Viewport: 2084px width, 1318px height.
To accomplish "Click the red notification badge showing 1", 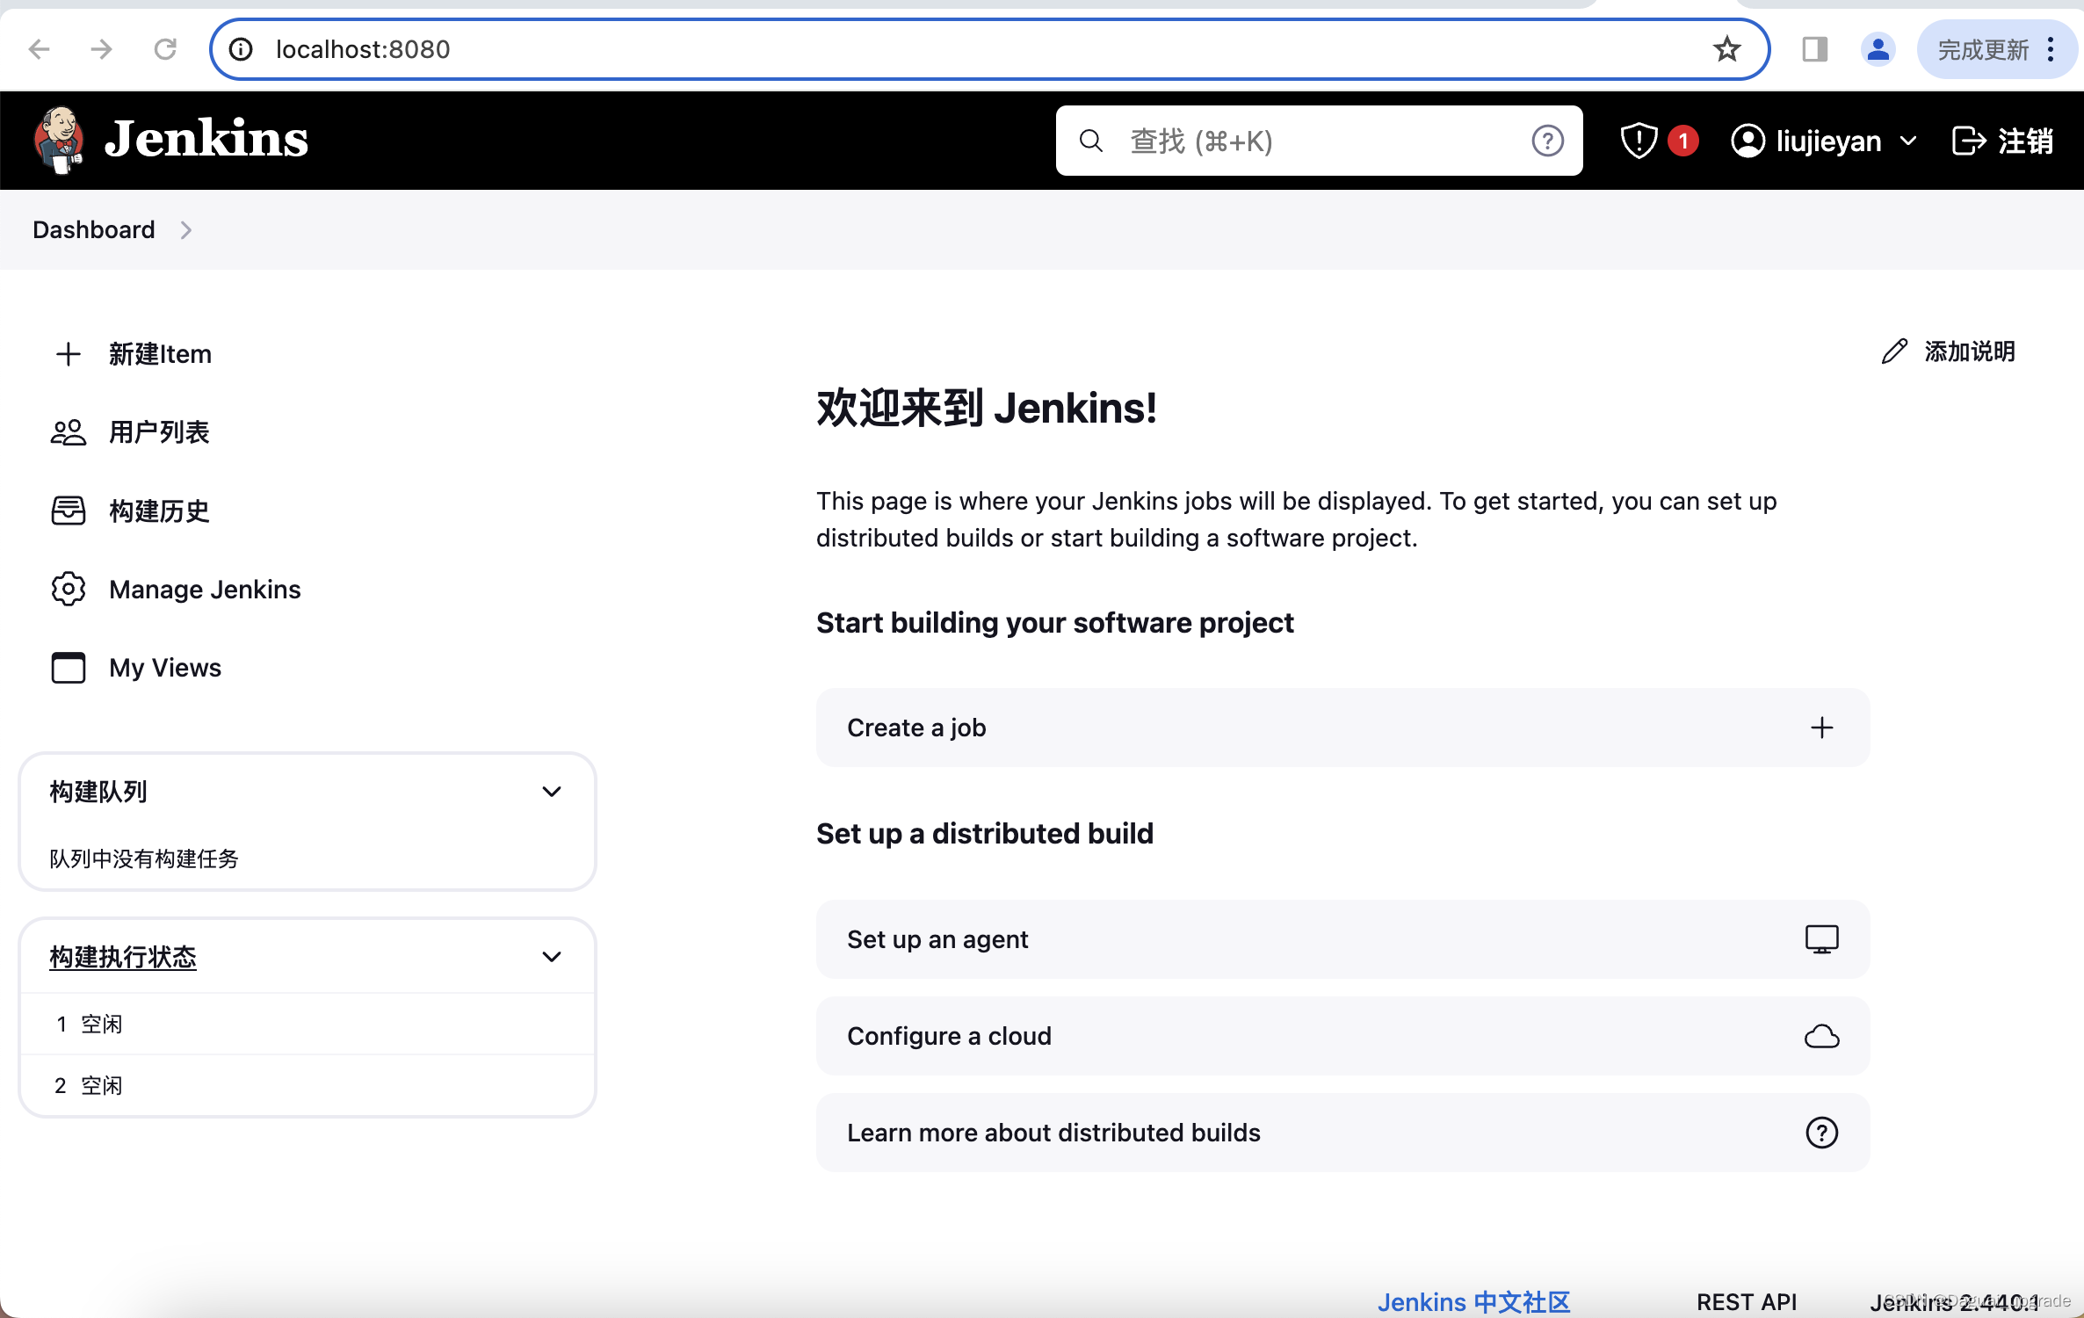I will coord(1682,141).
